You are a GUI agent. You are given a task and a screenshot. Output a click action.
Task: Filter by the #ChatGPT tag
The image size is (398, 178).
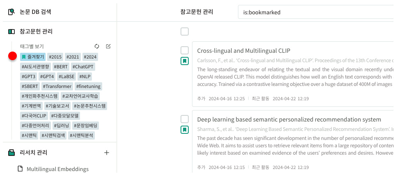[x=83, y=67]
